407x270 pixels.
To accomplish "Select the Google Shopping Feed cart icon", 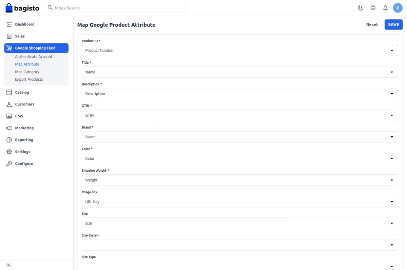I will click(9, 48).
